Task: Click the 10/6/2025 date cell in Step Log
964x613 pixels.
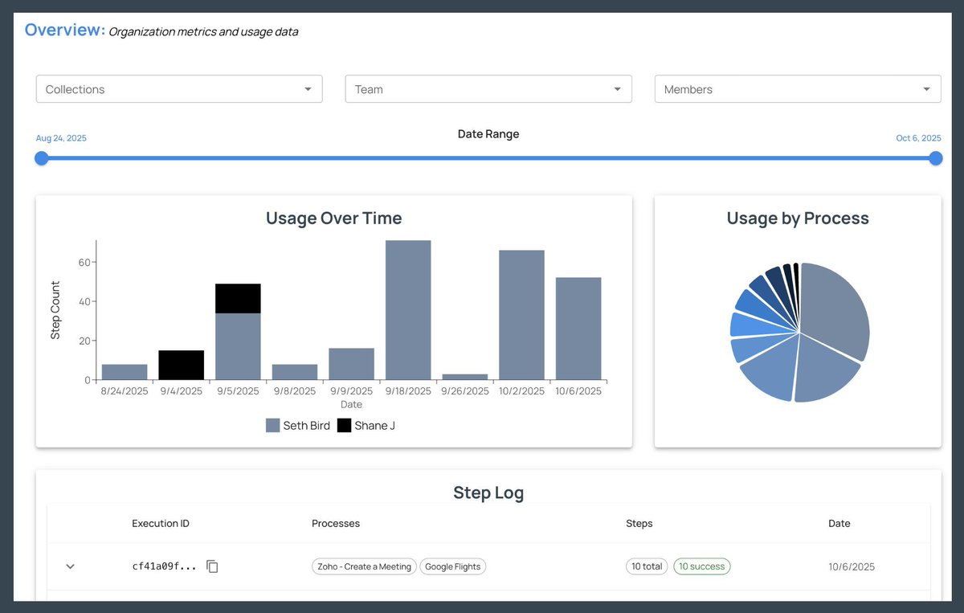Action: coord(852,566)
